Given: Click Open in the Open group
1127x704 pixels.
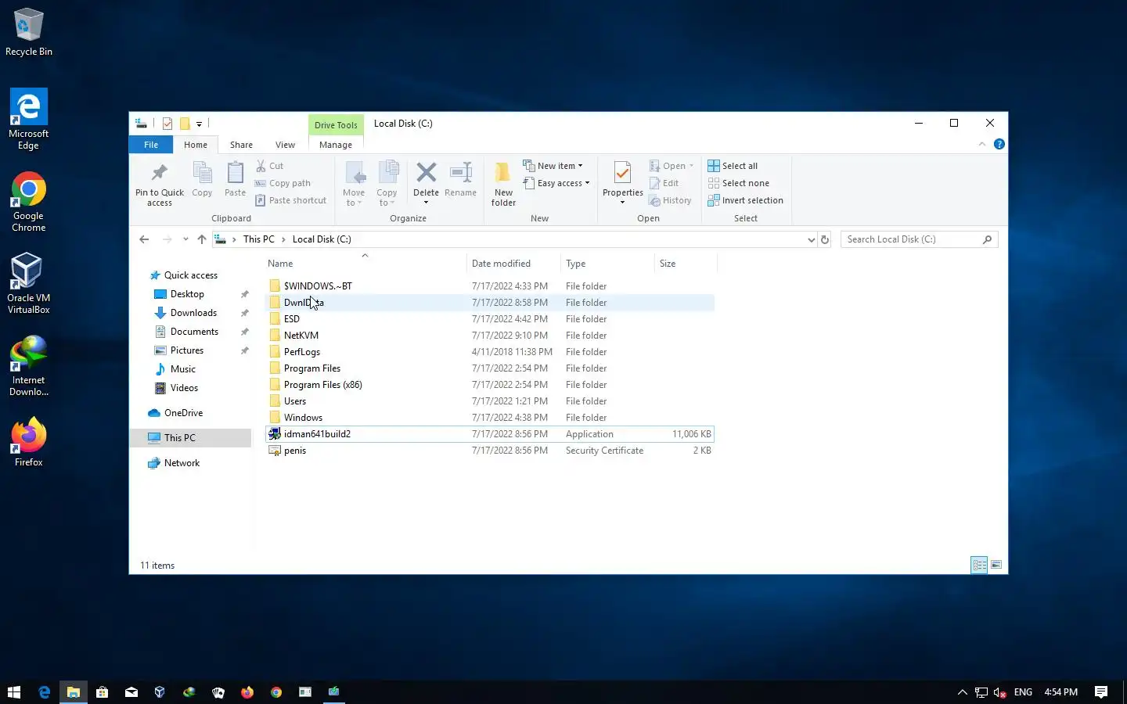Looking at the screenshot, I should coord(671,166).
